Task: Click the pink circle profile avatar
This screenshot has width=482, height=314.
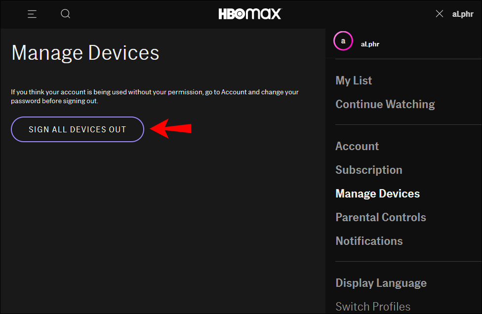Action: pyautogui.click(x=343, y=40)
